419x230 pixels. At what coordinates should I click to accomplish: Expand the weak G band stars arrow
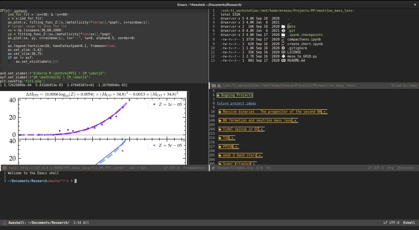click(x=260, y=155)
